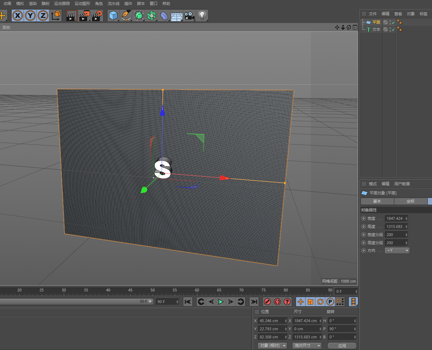432x350 pixels.
Task: Click the green array modeling icon
Action: click(151, 16)
